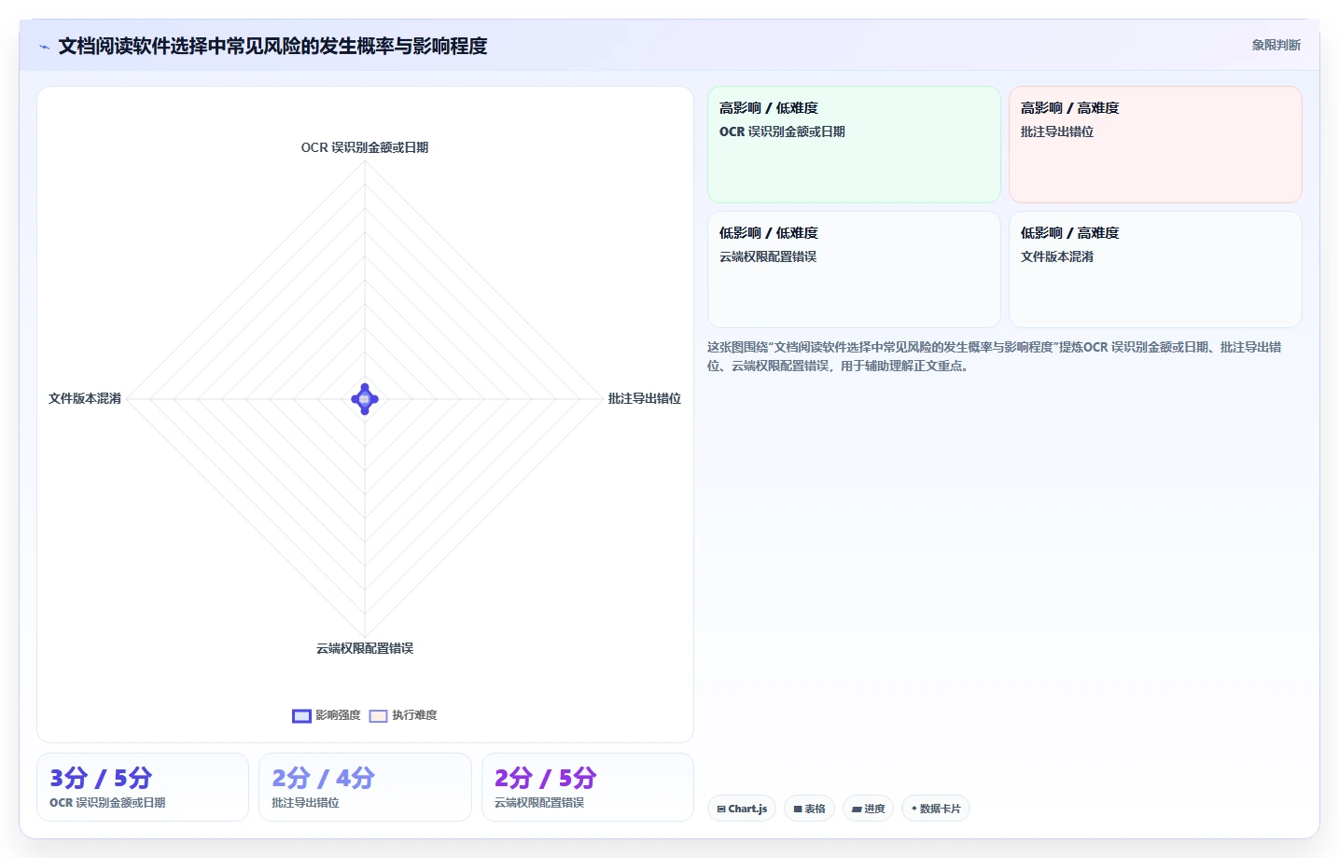This screenshot has width=1339, height=858.
Task: Toggle the 执行难度 legend item
Action: click(x=403, y=715)
